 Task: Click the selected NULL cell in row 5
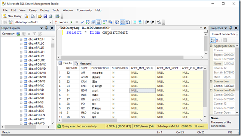click(x=143, y=90)
